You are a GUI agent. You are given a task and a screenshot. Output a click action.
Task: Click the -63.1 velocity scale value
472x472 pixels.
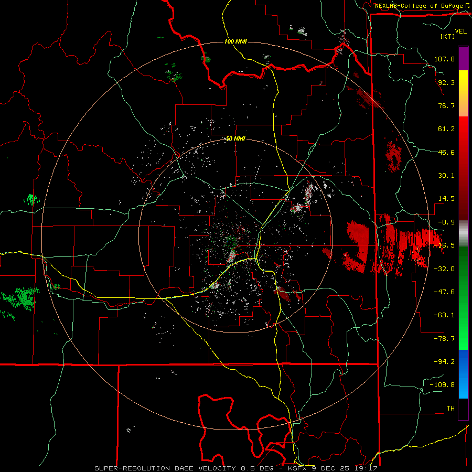click(x=444, y=315)
